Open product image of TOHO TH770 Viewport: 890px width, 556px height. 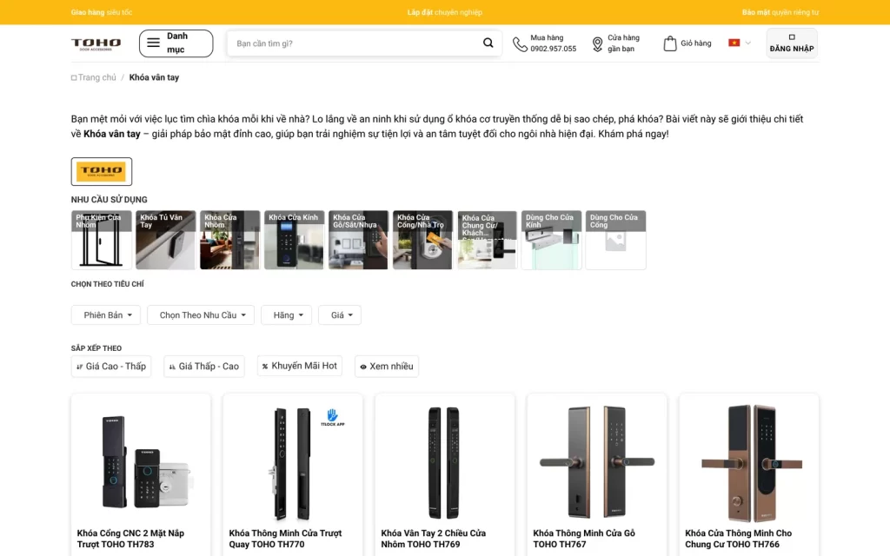tap(293, 462)
